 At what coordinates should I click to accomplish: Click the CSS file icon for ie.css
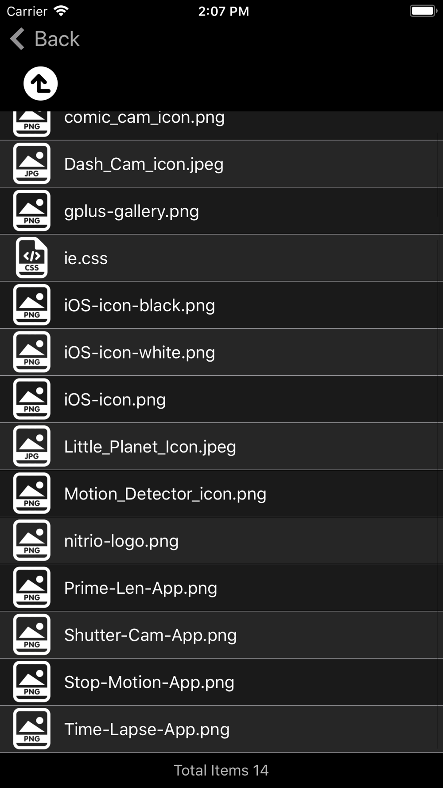pos(32,258)
